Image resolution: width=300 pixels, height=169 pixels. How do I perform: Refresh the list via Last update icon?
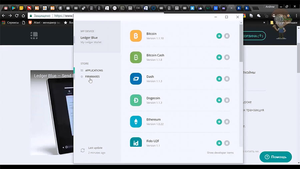[x=83, y=150]
